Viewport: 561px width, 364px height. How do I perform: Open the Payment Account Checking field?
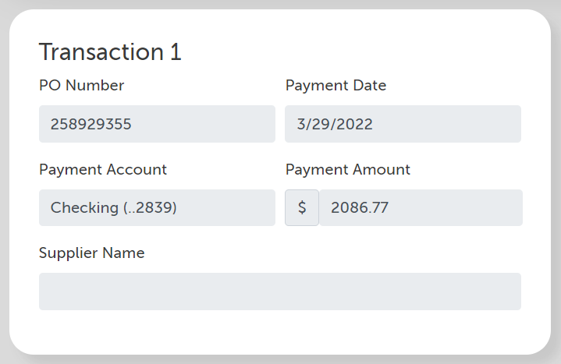click(x=157, y=208)
